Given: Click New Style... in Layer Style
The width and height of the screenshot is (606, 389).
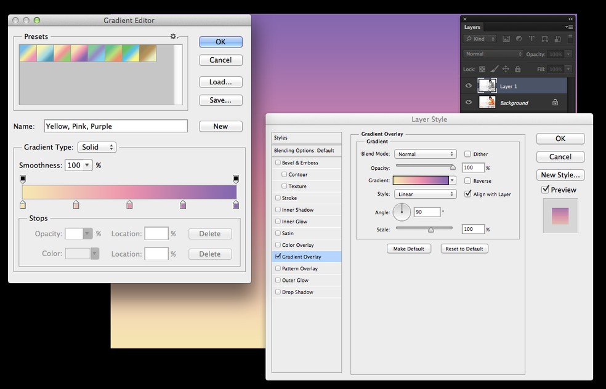Looking at the screenshot, I should coord(560,175).
